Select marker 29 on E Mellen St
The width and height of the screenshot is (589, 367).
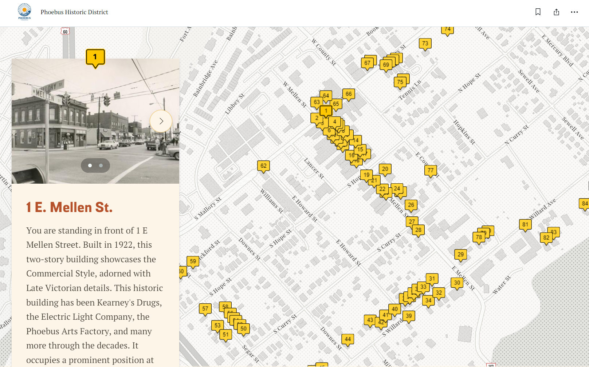click(x=461, y=255)
